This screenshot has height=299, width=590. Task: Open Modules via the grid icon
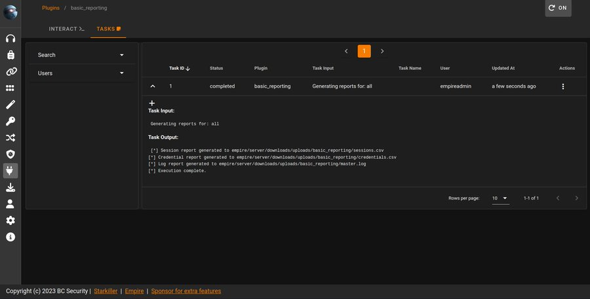coord(10,88)
